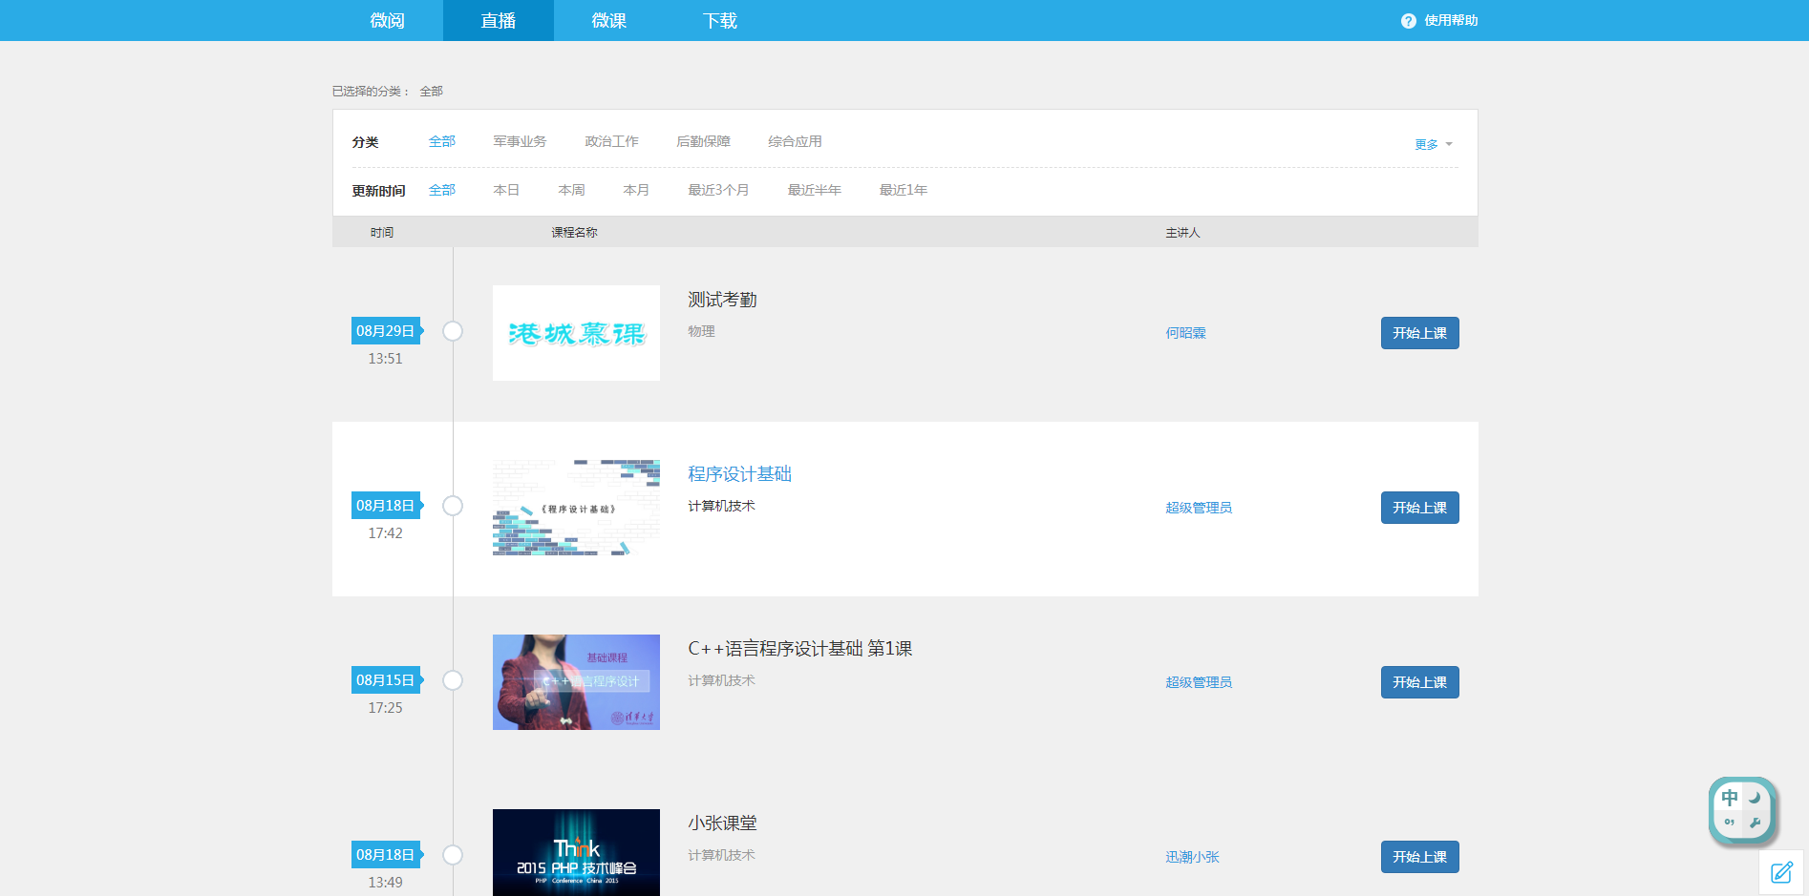
Task: Filter update time by 最近1年
Action: 903,190
